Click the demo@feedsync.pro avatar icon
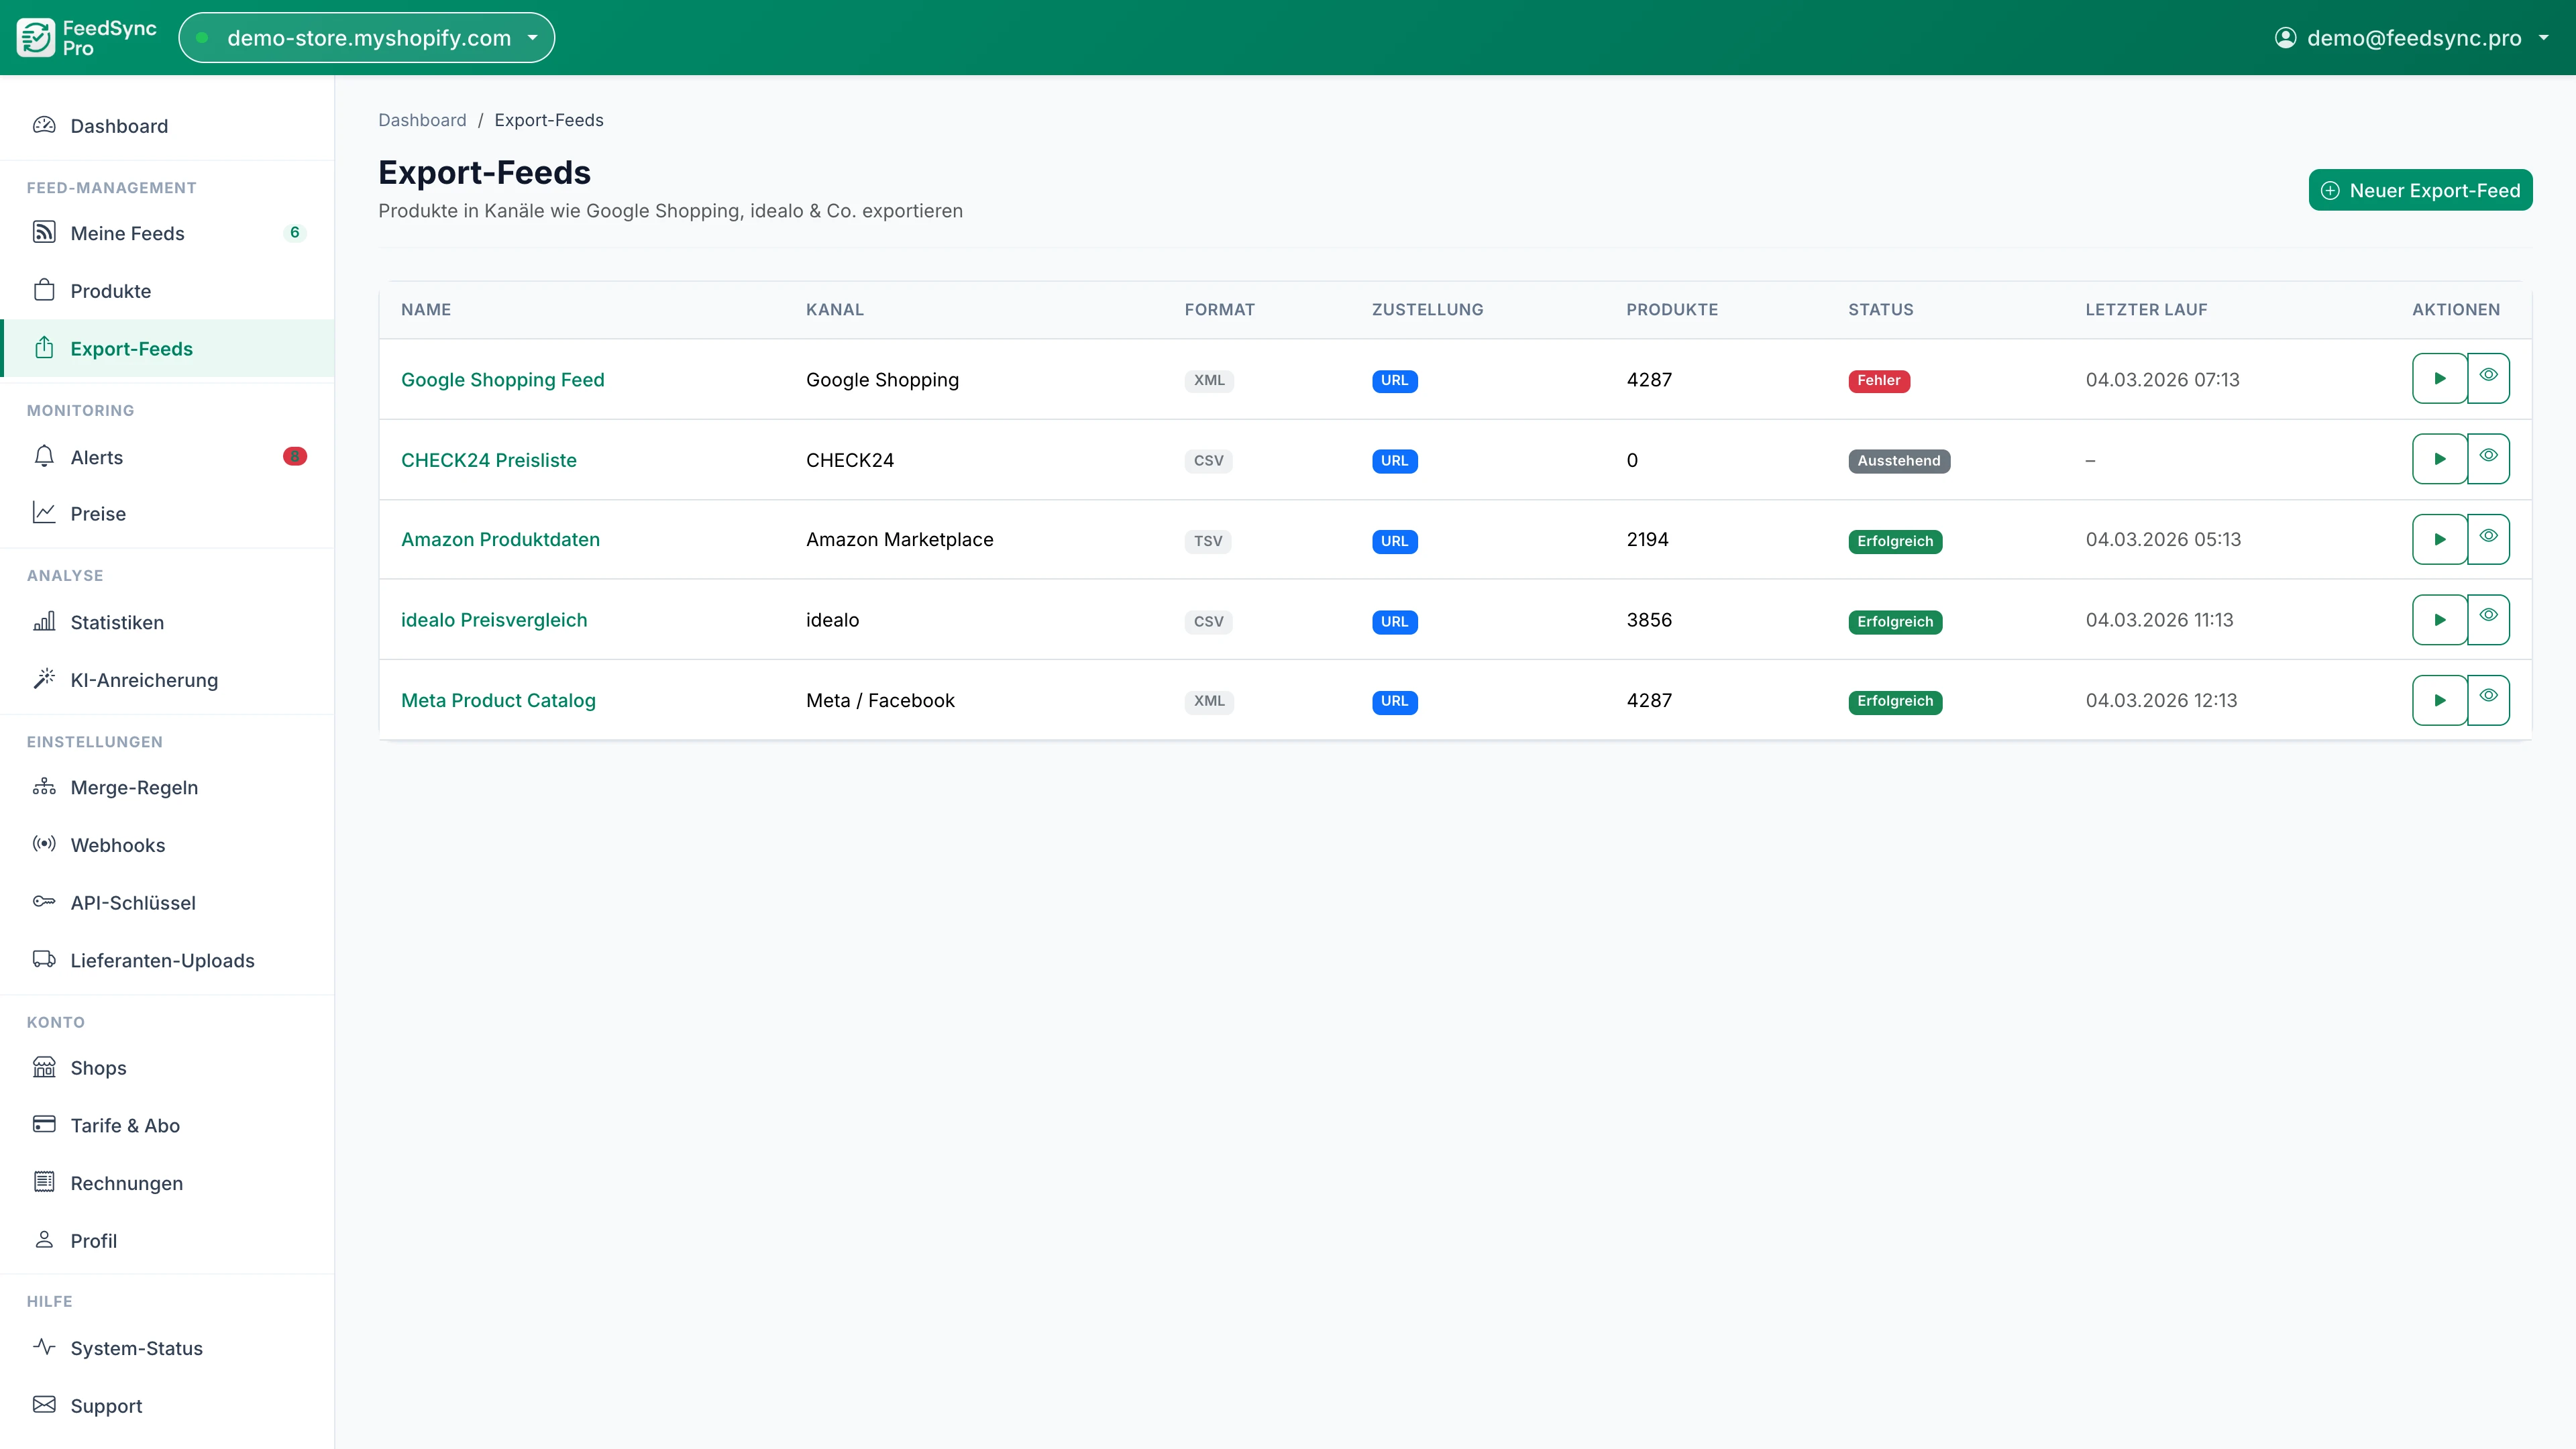 (x=2285, y=37)
